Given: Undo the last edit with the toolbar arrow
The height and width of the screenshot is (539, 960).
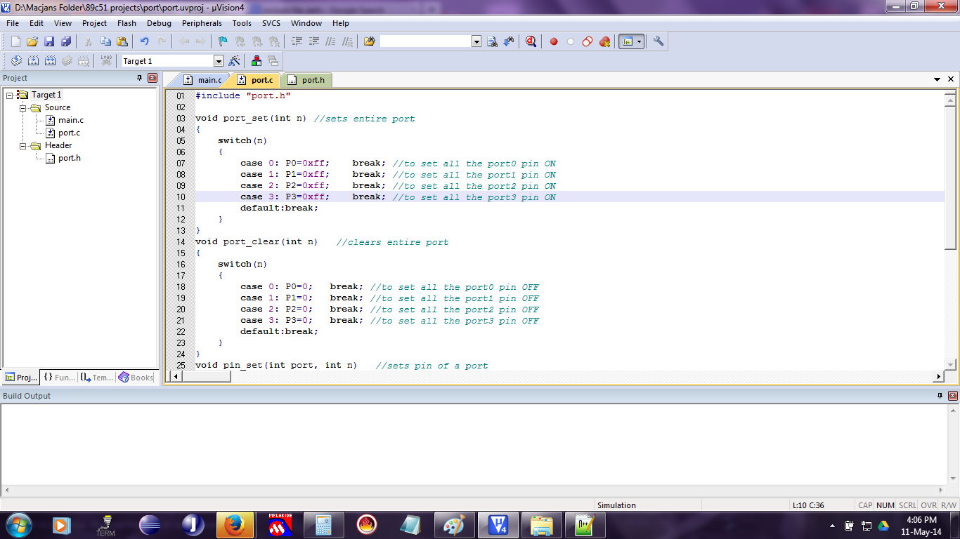Looking at the screenshot, I should point(145,41).
